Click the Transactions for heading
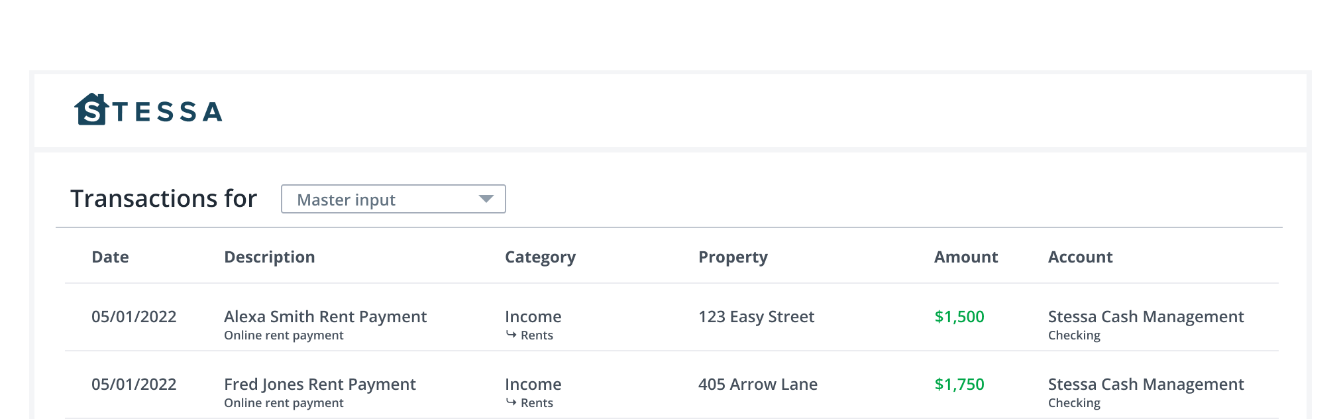Viewport: 1341px width, 419px height. coord(164,198)
